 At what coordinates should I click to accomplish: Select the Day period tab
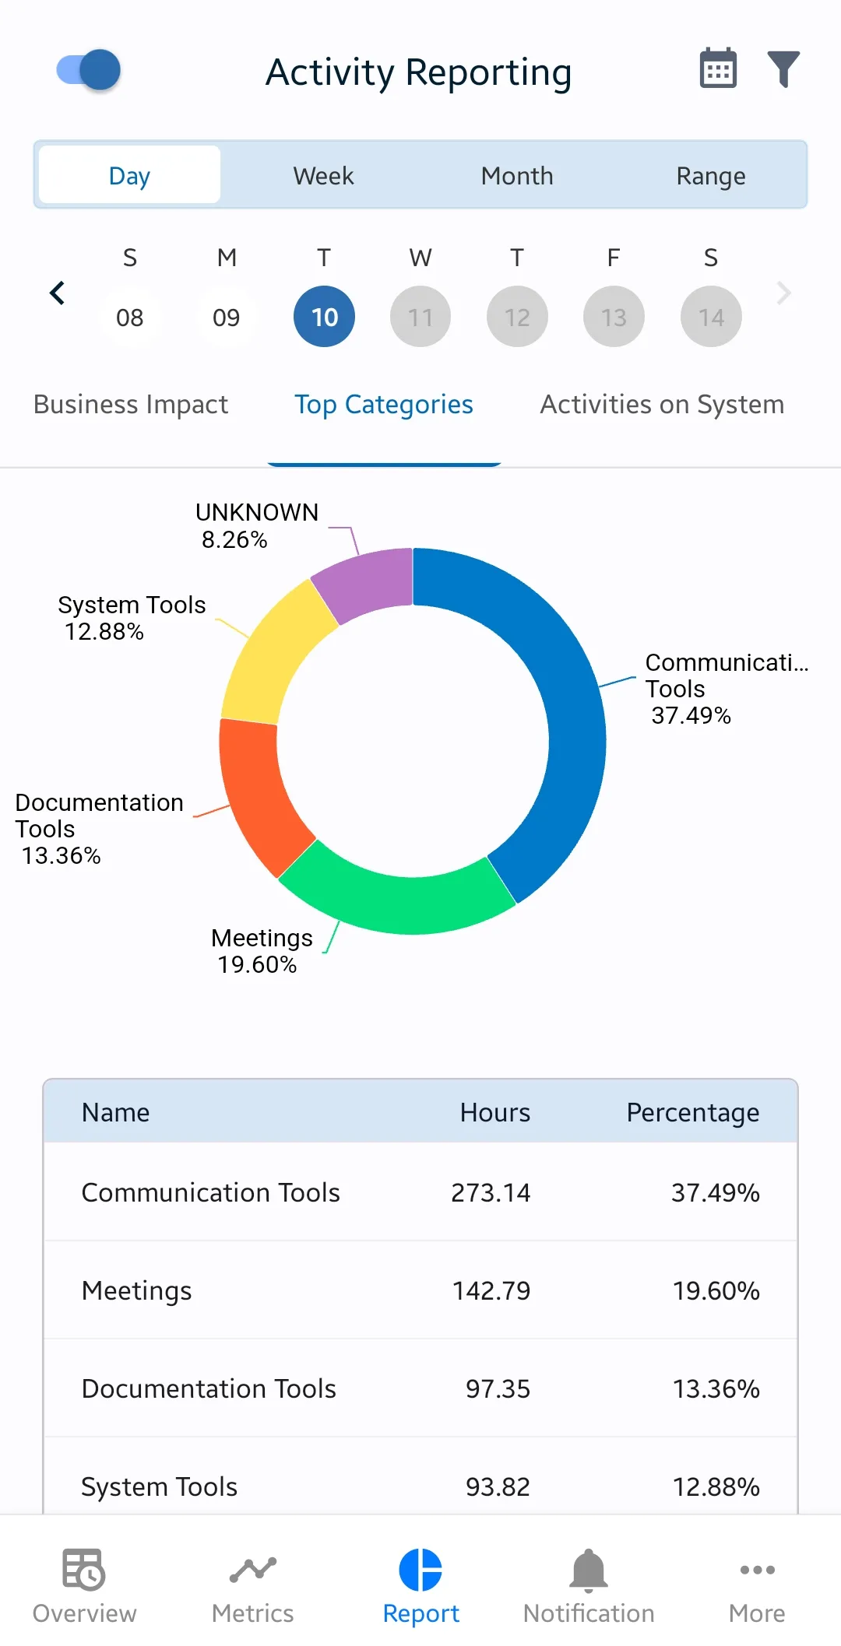coord(129,175)
